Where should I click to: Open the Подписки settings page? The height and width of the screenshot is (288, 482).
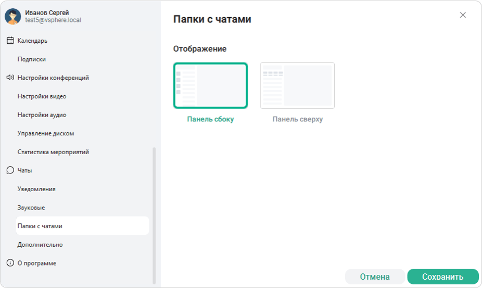pyautogui.click(x=32, y=59)
